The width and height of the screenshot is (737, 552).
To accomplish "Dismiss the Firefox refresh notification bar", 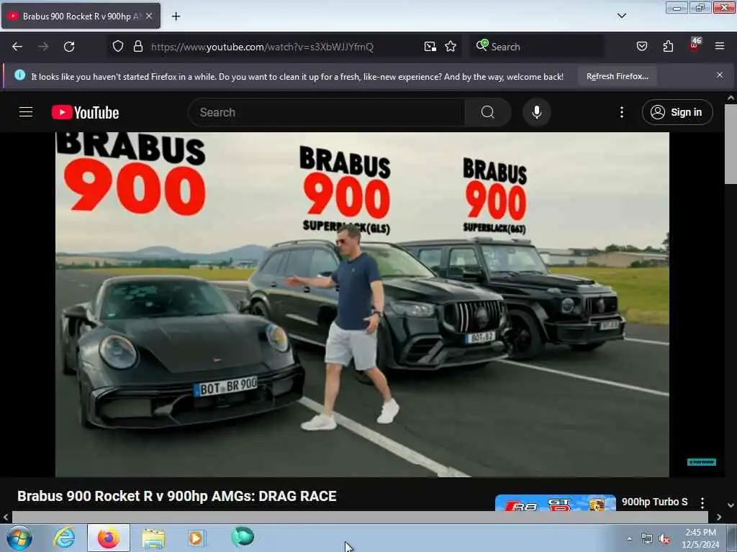I will [720, 75].
